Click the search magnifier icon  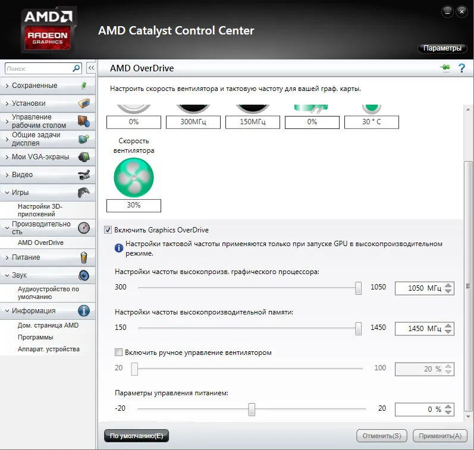click(76, 68)
